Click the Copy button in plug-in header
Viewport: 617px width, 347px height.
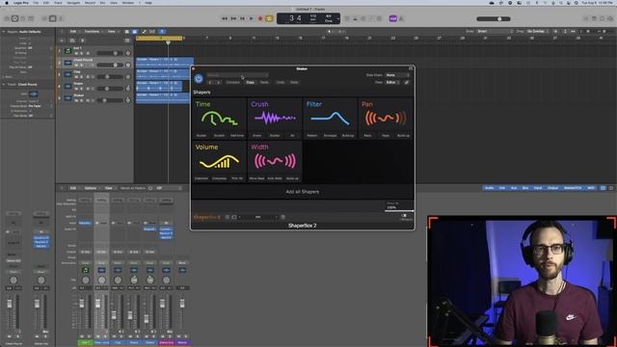click(251, 82)
